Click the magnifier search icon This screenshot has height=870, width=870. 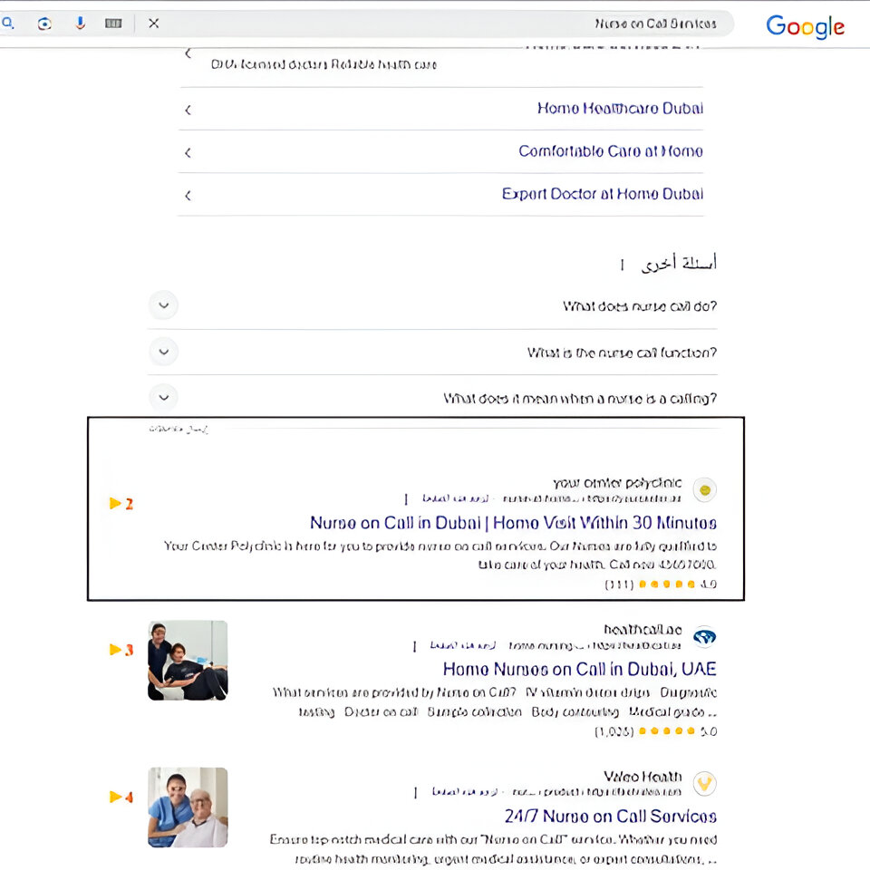(x=8, y=24)
